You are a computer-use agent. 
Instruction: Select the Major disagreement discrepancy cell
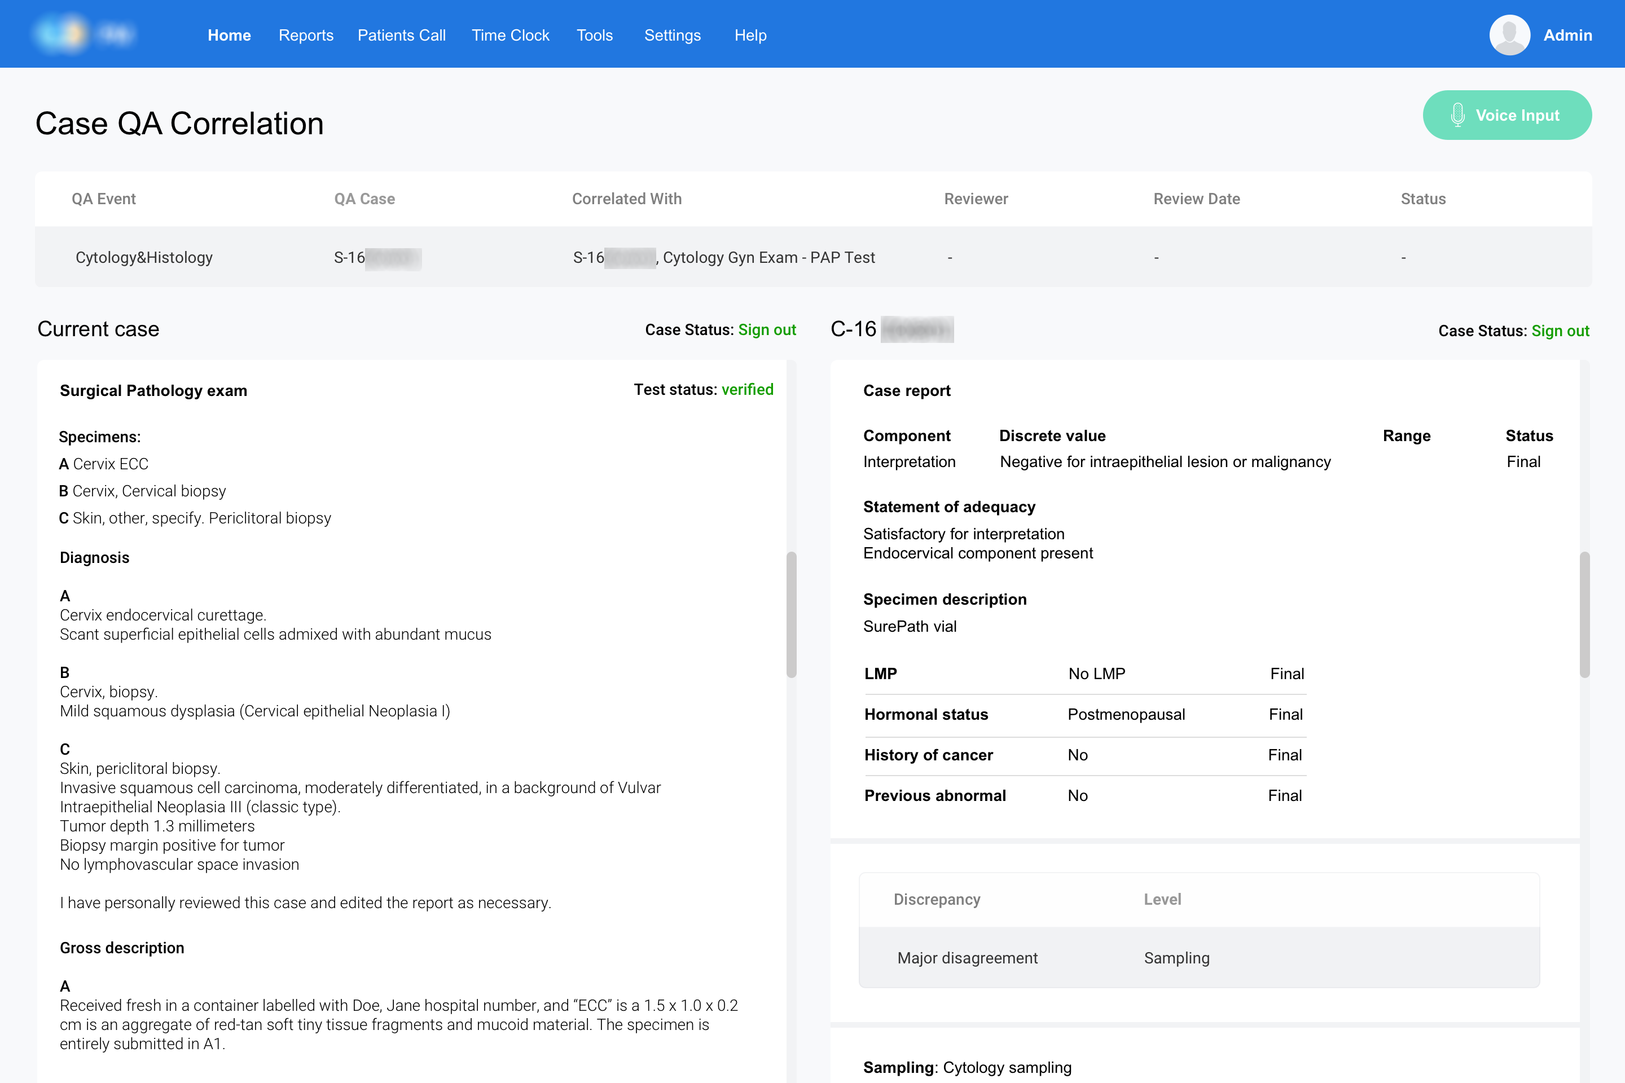pos(967,958)
